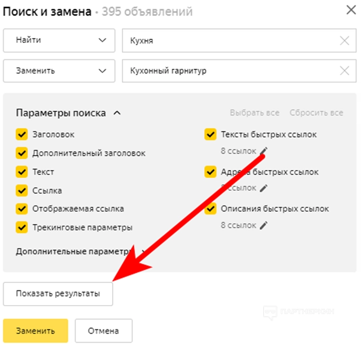Uncheck the Заголовок checkbox

coord(22,135)
